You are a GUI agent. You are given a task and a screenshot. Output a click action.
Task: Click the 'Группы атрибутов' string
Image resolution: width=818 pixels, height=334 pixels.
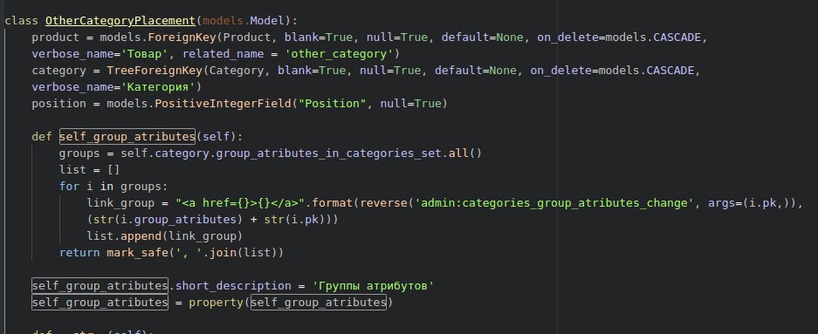coord(373,286)
